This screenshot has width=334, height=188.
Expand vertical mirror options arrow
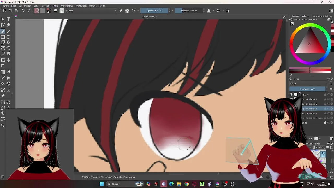point(223,11)
